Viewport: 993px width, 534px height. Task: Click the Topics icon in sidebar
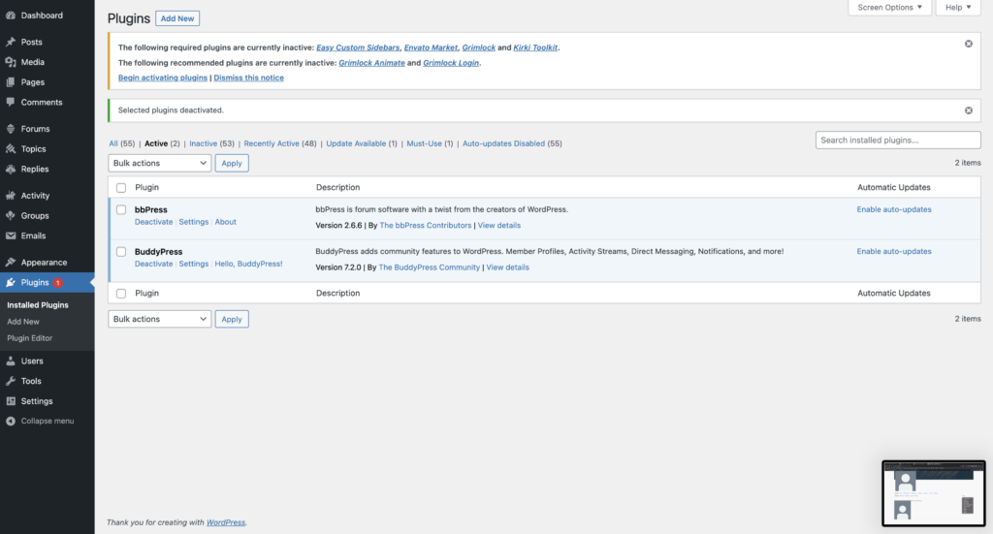pyautogui.click(x=11, y=148)
